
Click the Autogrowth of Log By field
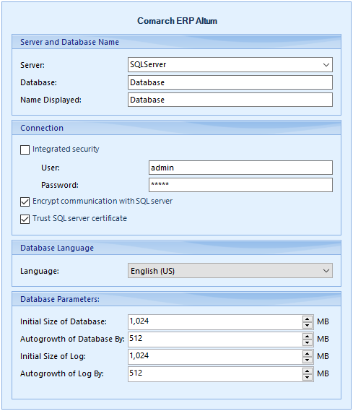pyautogui.click(x=215, y=374)
